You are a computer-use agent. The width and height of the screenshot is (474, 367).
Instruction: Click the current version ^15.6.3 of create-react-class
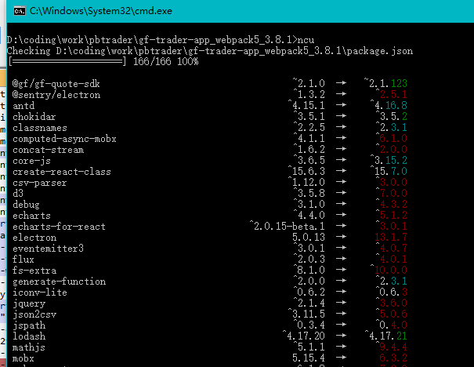pyautogui.click(x=306, y=171)
